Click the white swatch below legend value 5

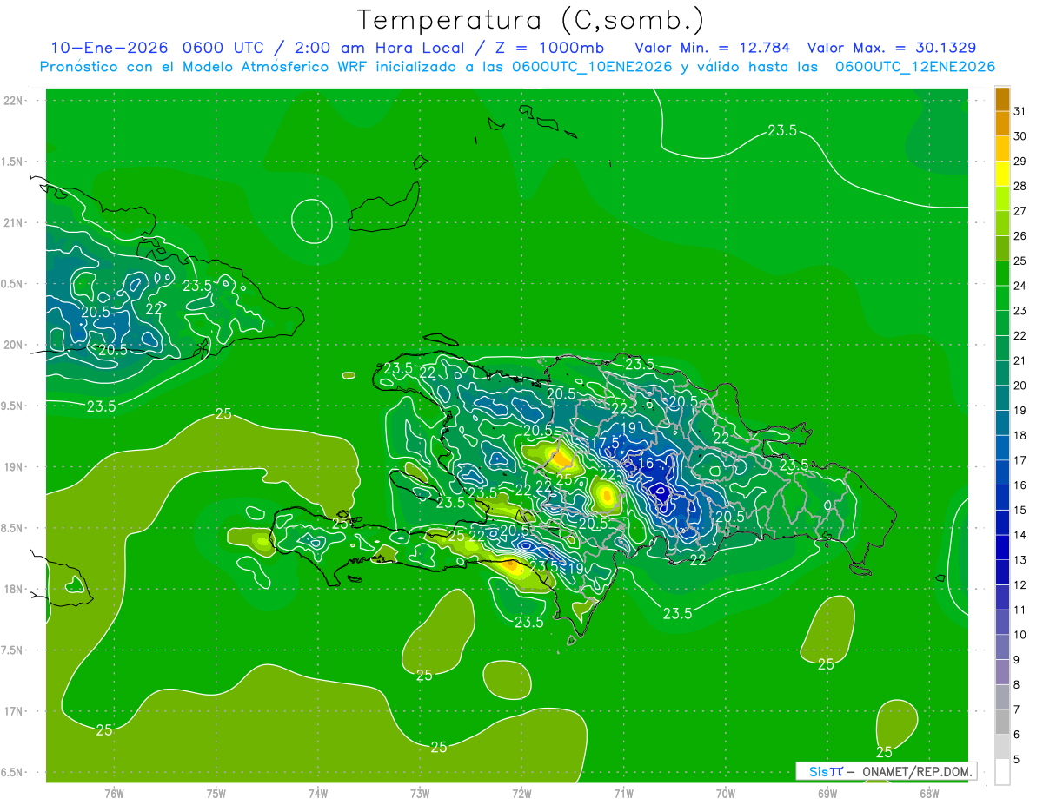[1002, 772]
